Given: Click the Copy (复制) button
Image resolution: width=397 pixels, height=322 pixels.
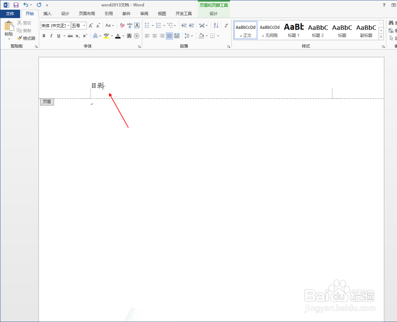Looking at the screenshot, I should pos(24,31).
